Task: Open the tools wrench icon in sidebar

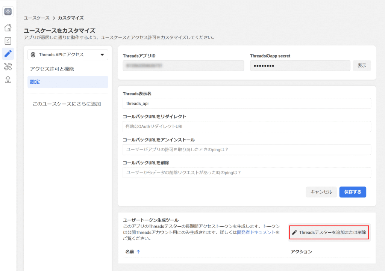Action: click(x=8, y=67)
